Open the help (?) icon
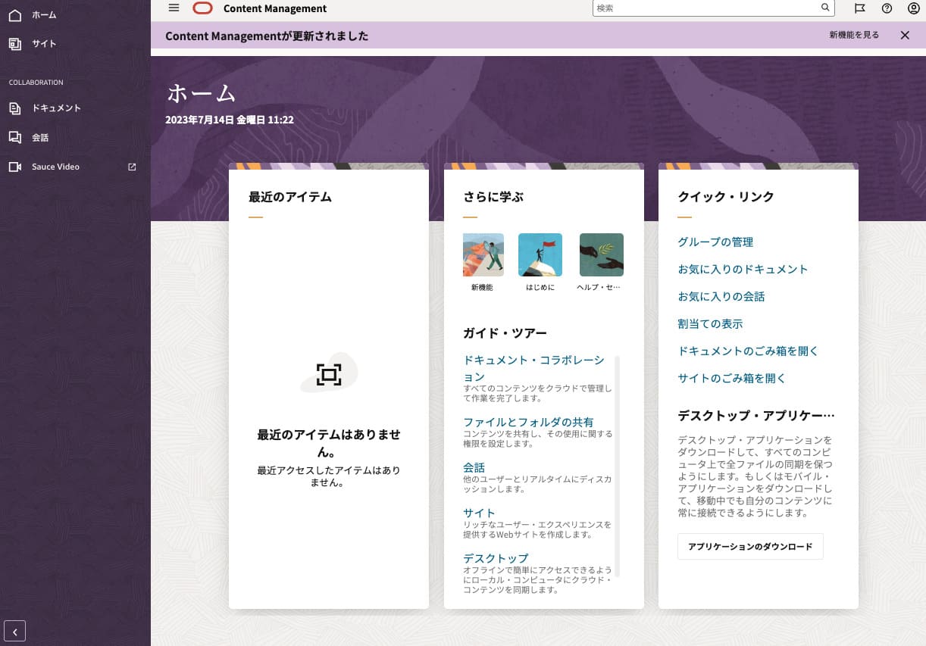 tap(887, 8)
